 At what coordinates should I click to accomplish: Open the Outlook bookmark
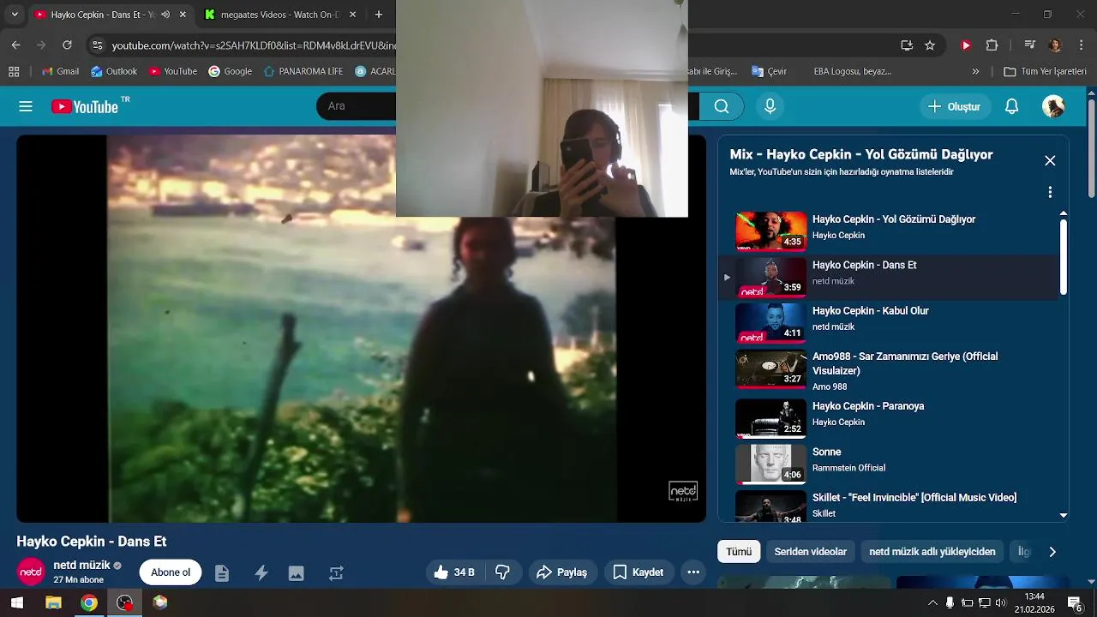tap(113, 71)
